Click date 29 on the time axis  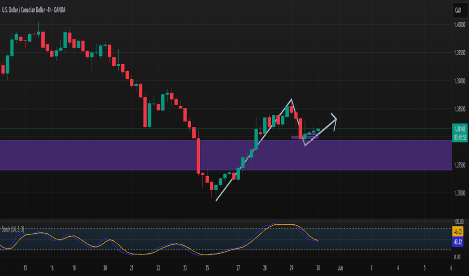tap(291, 268)
